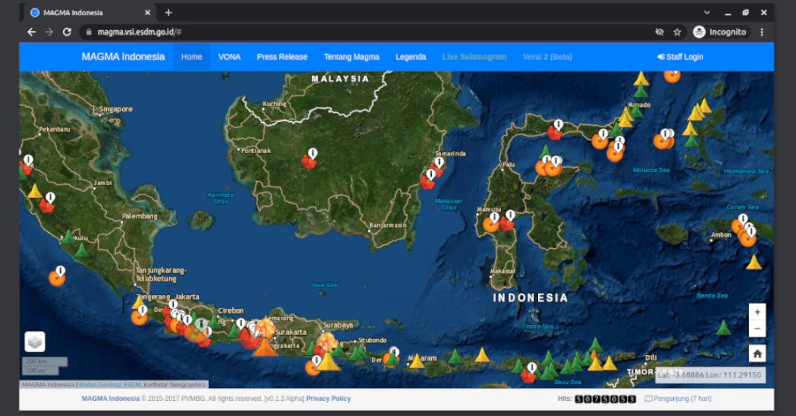Open the Chrome three-dot menu
Screen dimensions: 796x416
(762, 32)
